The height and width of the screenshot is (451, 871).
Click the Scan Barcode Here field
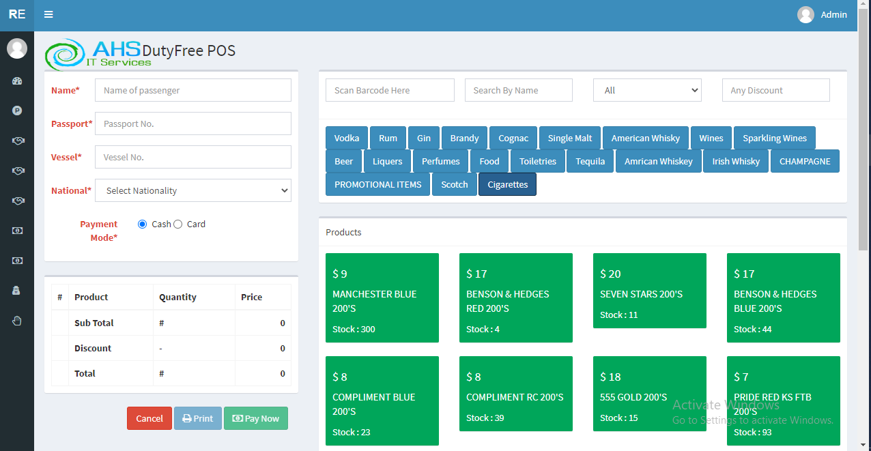coord(390,90)
